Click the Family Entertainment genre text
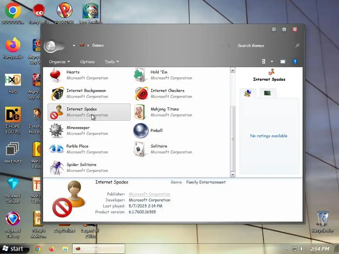 (x=206, y=182)
